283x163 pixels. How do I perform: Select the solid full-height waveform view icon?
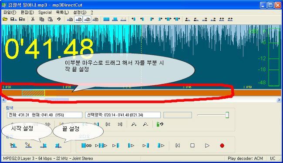106,19
